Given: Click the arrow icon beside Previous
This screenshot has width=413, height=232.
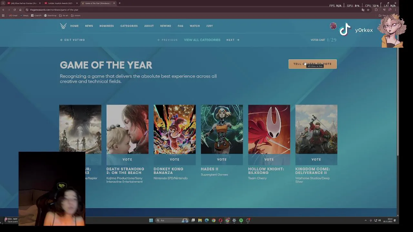Looking at the screenshot, I should coord(159,40).
